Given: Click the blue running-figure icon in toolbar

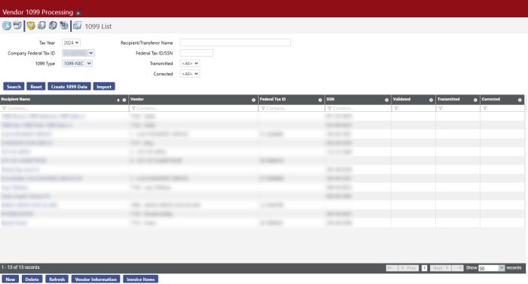Looking at the screenshot, I should [x=7, y=26].
